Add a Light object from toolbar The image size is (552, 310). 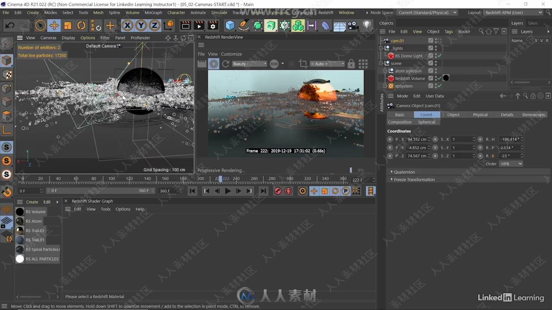(367, 26)
